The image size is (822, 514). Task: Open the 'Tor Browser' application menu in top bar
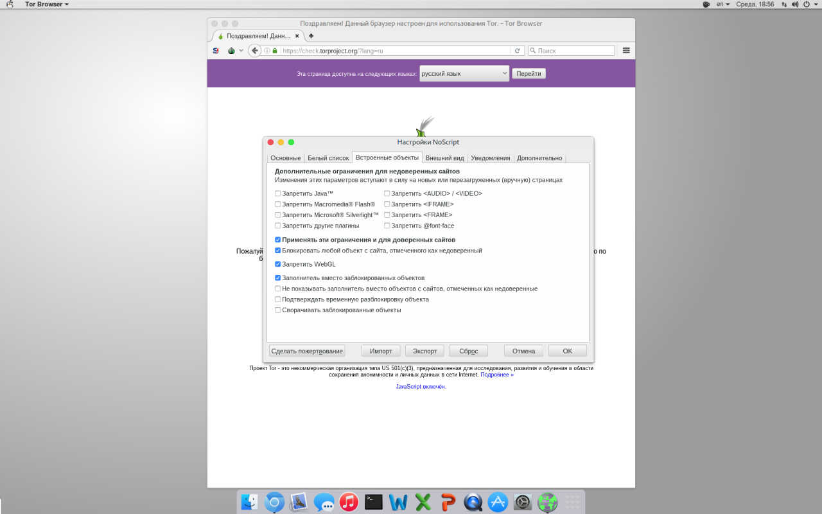tap(46, 4)
